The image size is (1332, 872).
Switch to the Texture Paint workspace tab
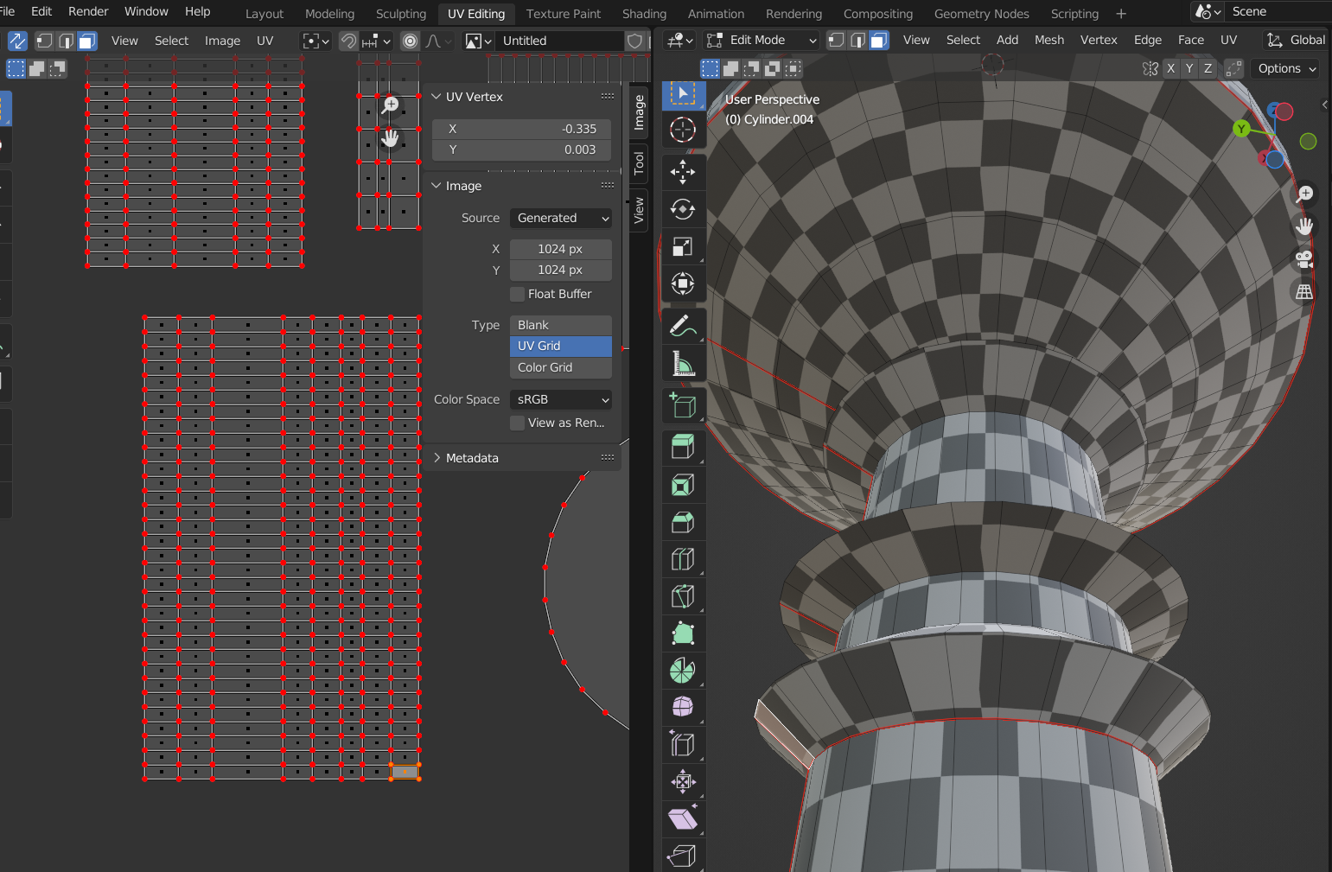tap(564, 14)
